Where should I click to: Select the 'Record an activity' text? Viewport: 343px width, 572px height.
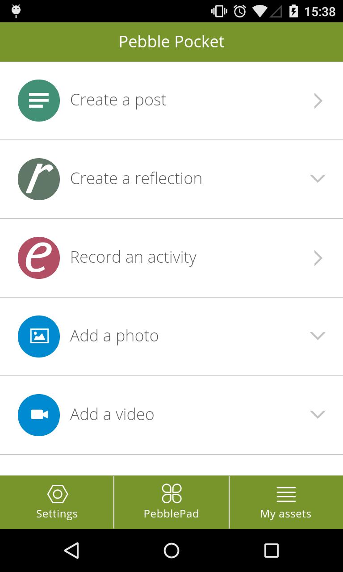pyautogui.click(x=133, y=257)
